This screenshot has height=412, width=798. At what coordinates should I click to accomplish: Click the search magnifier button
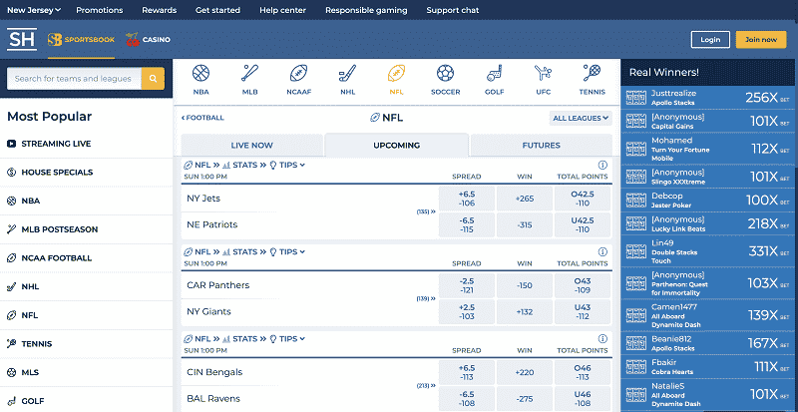[153, 79]
